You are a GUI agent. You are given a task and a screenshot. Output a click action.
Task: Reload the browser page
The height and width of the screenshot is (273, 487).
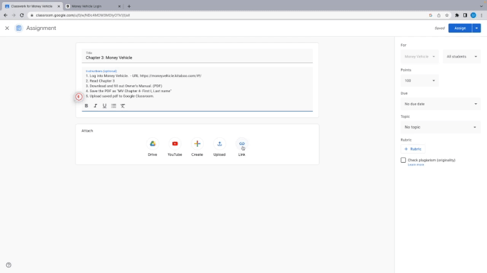tap(22, 15)
